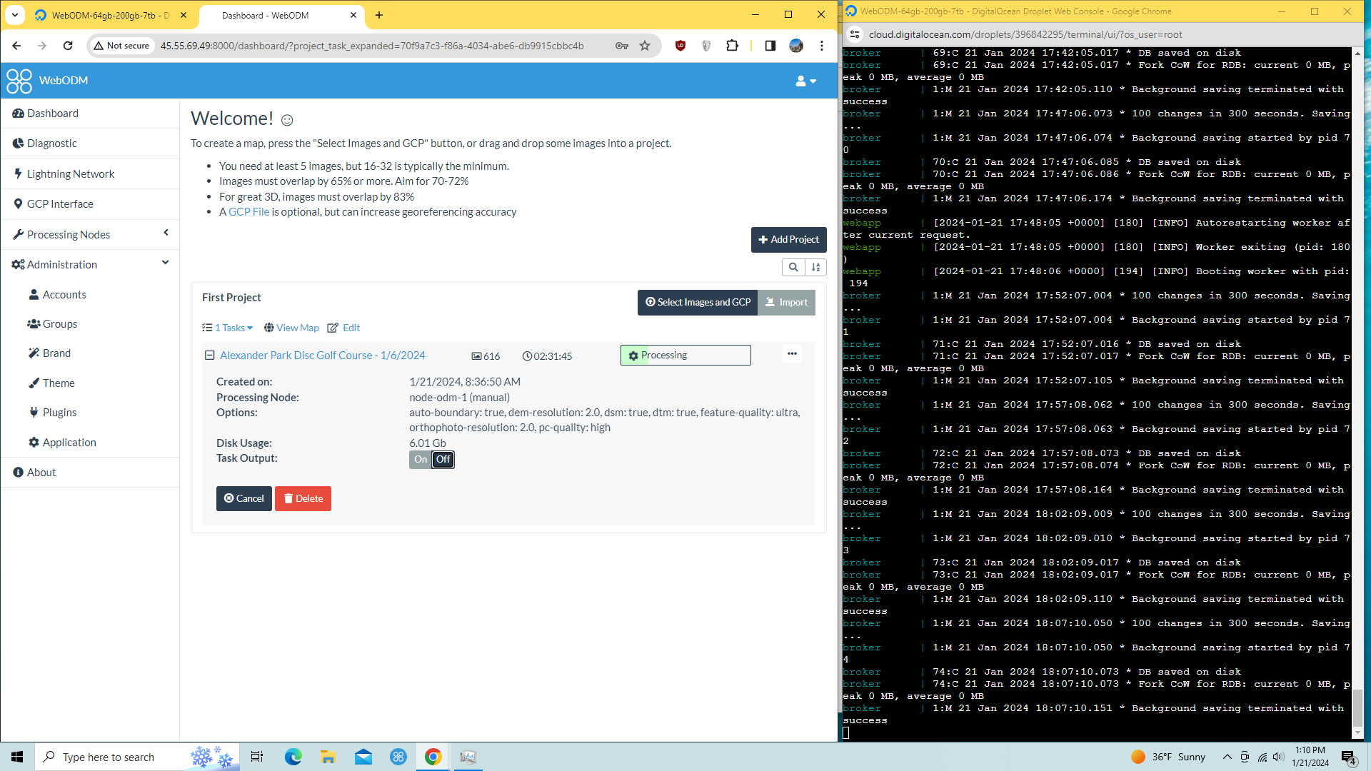
Task: Open the three-dot task options menu
Action: (x=792, y=353)
